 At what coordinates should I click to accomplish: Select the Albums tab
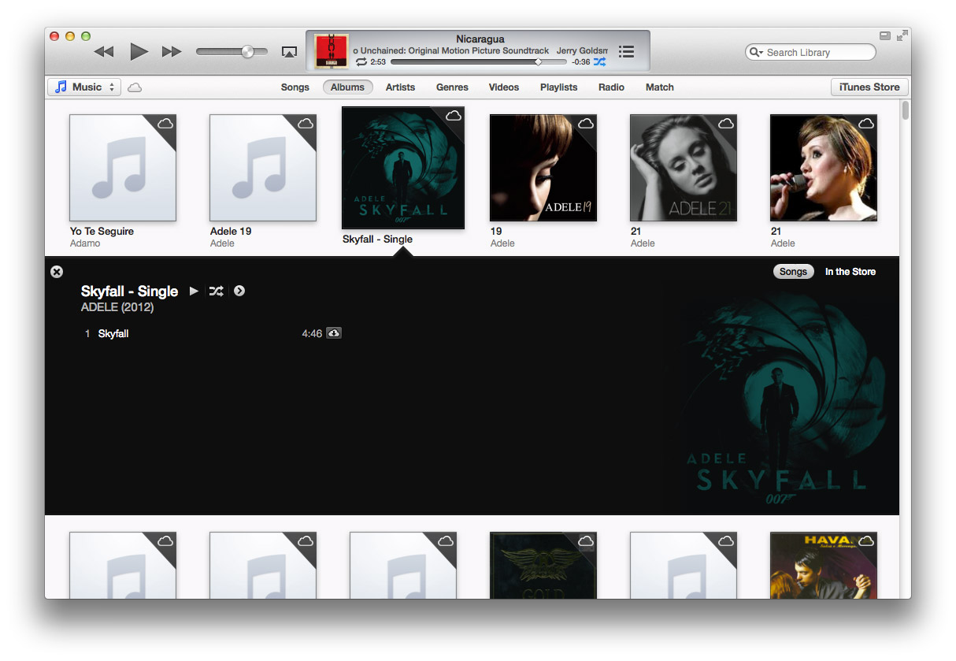coord(347,87)
